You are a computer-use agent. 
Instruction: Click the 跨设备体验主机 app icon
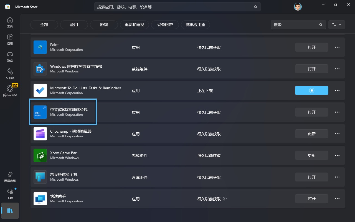40,177
